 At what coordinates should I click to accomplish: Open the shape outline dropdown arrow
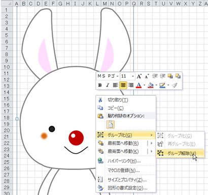(x=168, y=85)
